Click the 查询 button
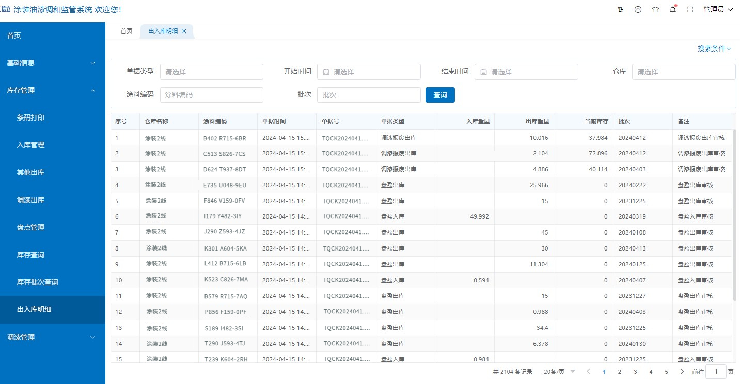This screenshot has width=740, height=384. (440, 95)
